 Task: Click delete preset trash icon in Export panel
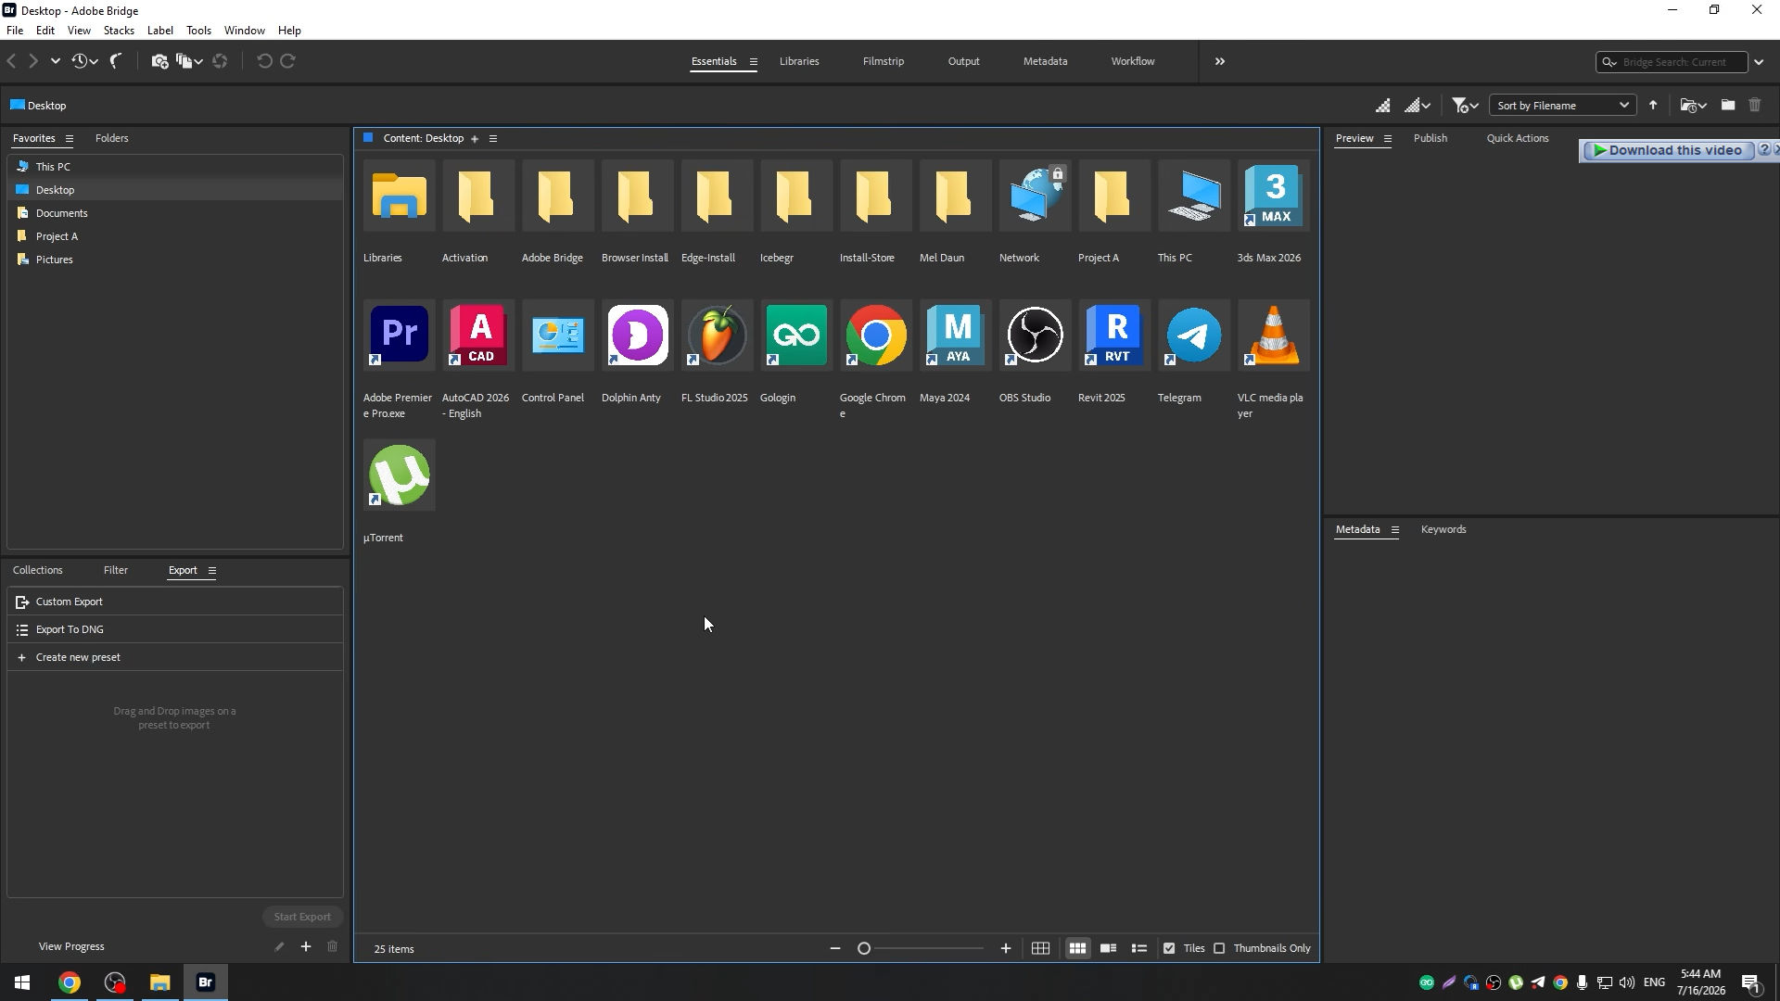pos(332,946)
